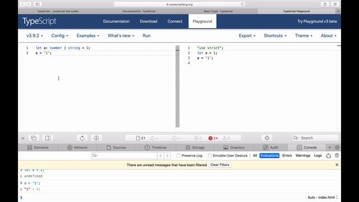Focus the console filter input field
This screenshot has height=202, width=359.
pyautogui.click(x=125, y=156)
